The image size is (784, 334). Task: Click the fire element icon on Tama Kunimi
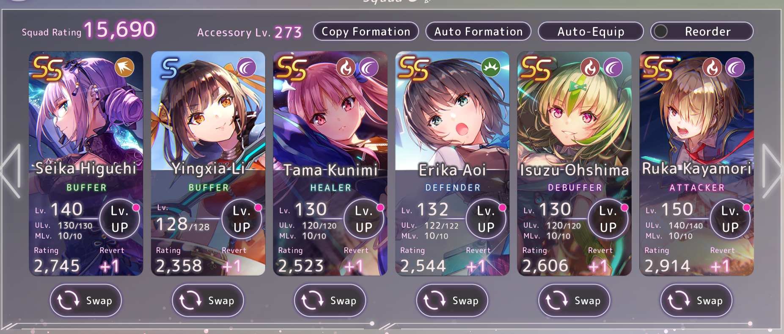tap(346, 67)
